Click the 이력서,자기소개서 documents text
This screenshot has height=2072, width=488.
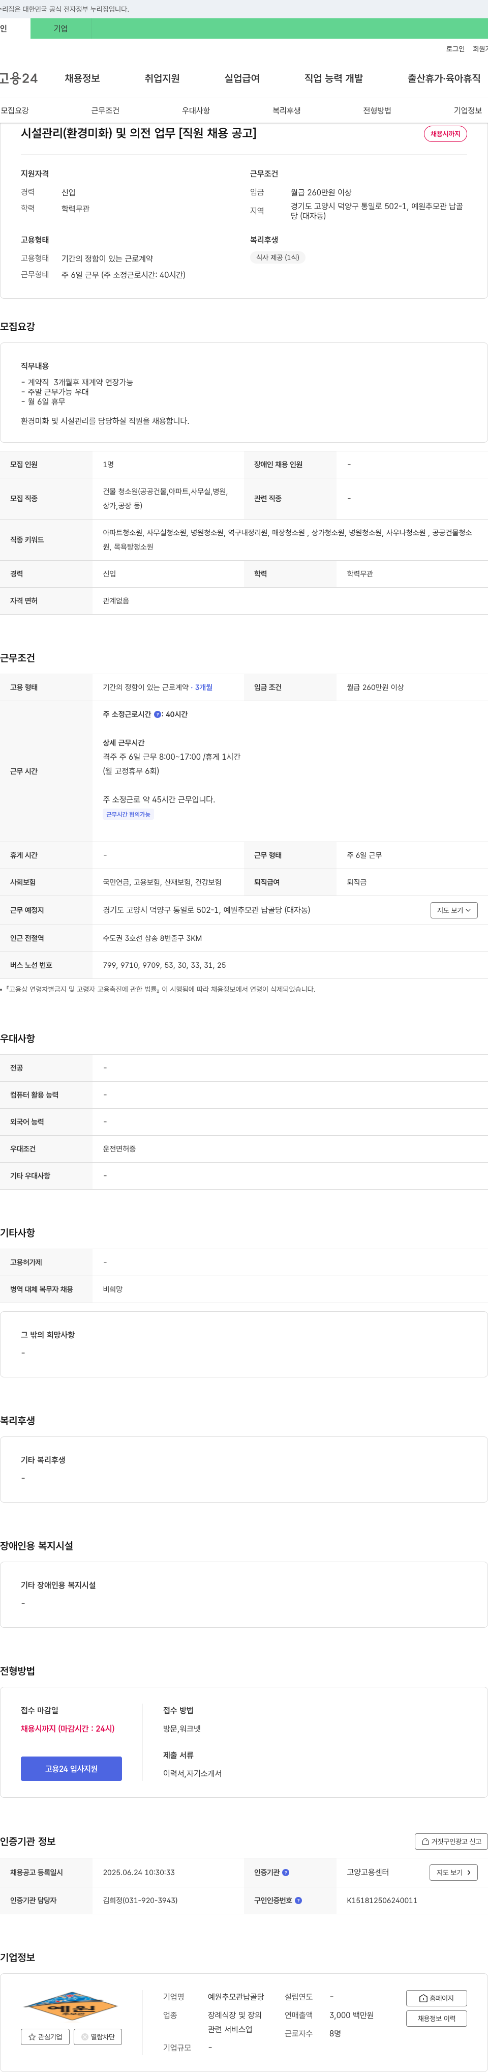click(192, 1773)
